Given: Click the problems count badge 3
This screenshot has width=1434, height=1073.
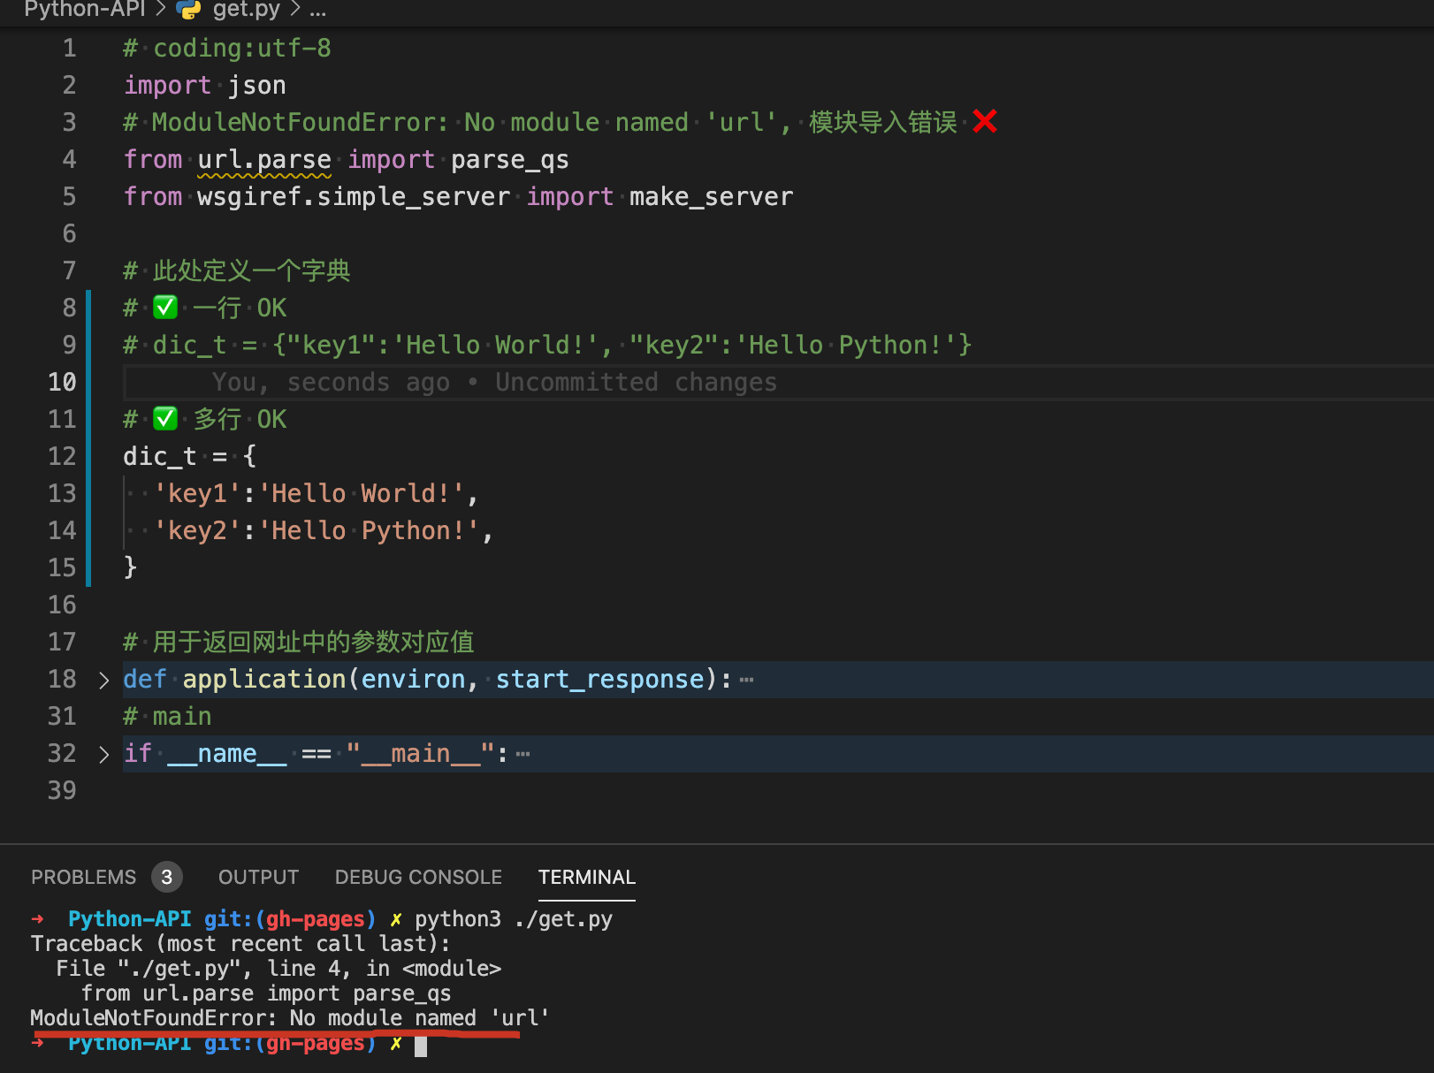Looking at the screenshot, I should (x=167, y=877).
